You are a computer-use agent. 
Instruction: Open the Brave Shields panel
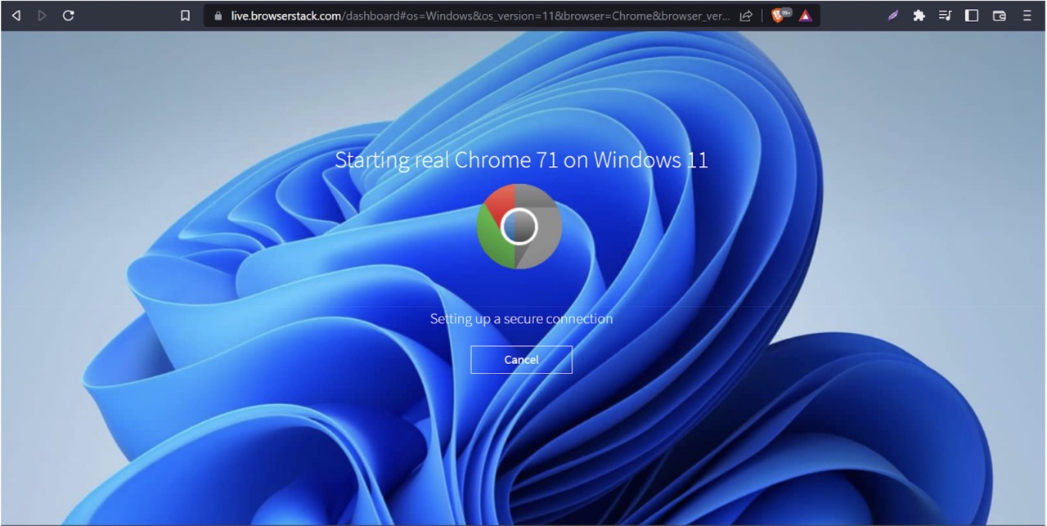point(775,15)
